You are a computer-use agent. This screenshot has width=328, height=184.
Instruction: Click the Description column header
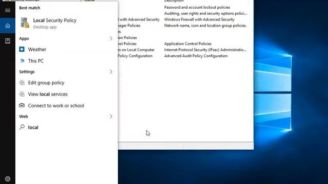(174, 1)
